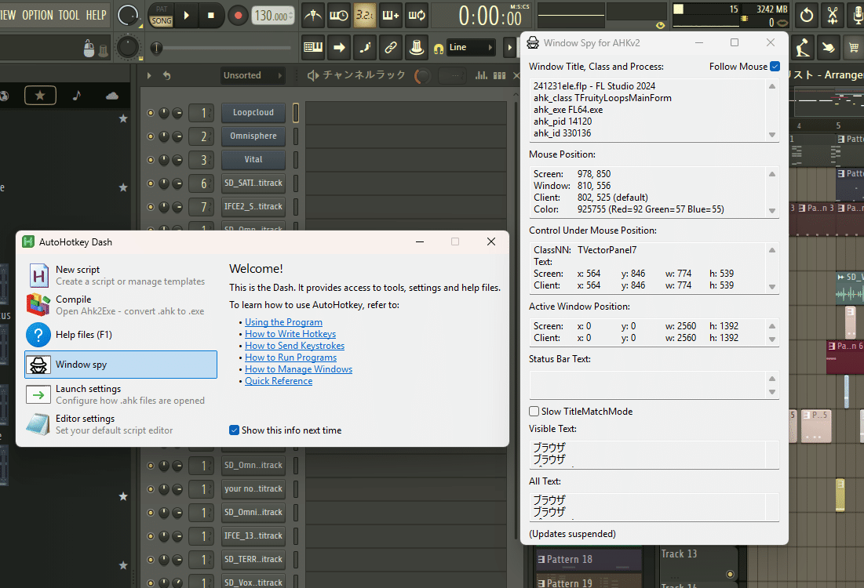The image size is (864, 588).
Task: Click the Loopcloud channel pan knob
Action: [x=164, y=113]
